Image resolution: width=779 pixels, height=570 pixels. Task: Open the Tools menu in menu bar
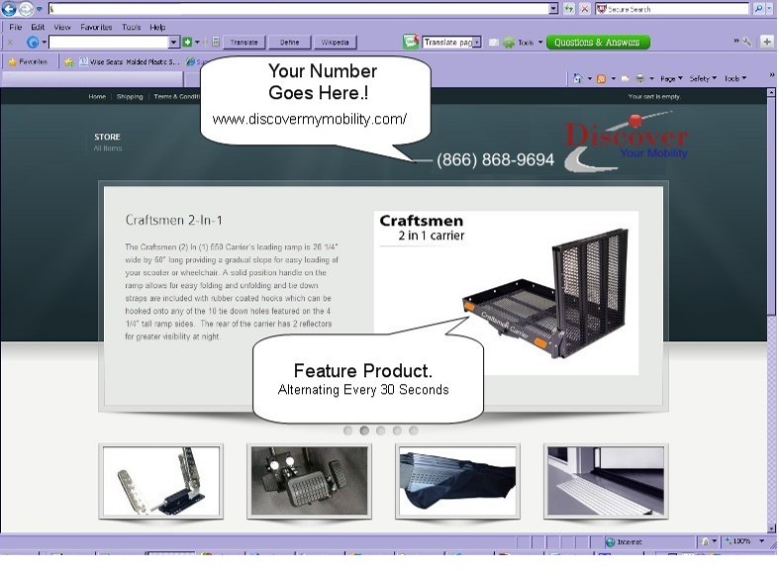tap(132, 28)
